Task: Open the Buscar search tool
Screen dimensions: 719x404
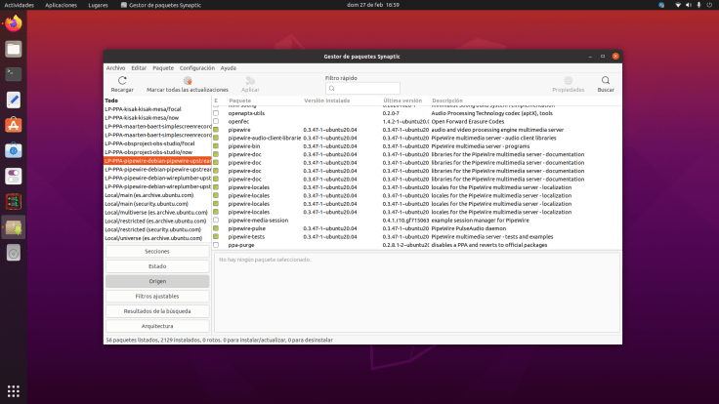Action: pos(606,81)
